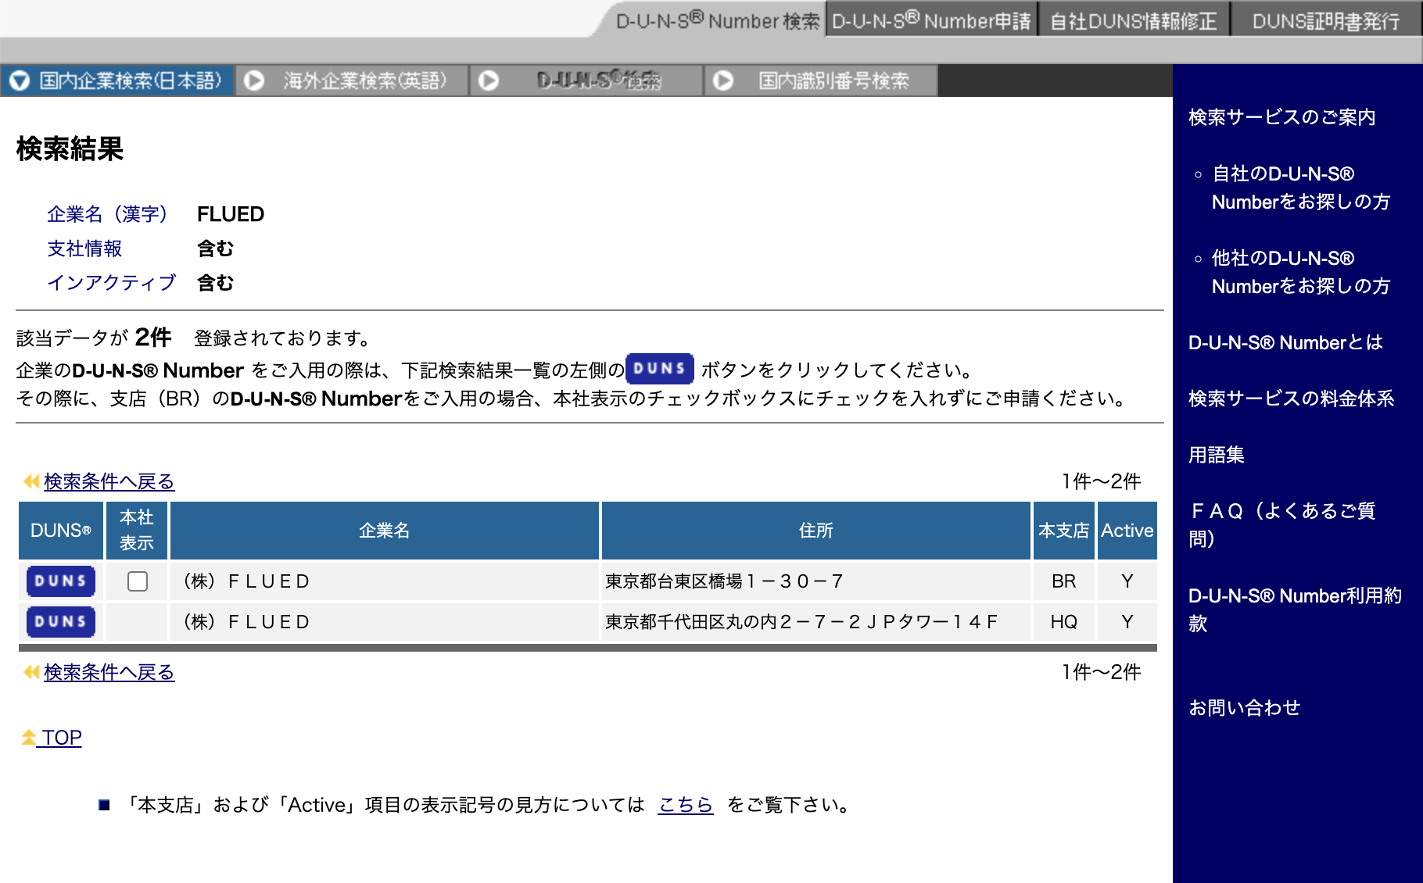Image resolution: width=1423 pixels, height=883 pixels.
Task: Select 海外企業検索(英語) sub-tab
Action: (352, 80)
